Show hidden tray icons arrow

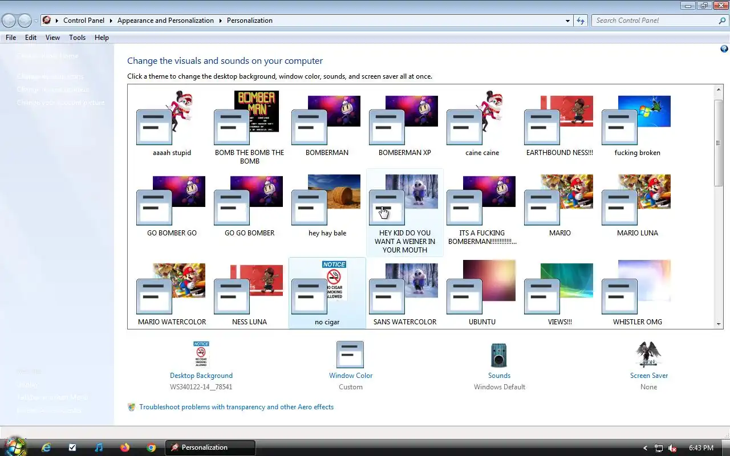tap(645, 448)
